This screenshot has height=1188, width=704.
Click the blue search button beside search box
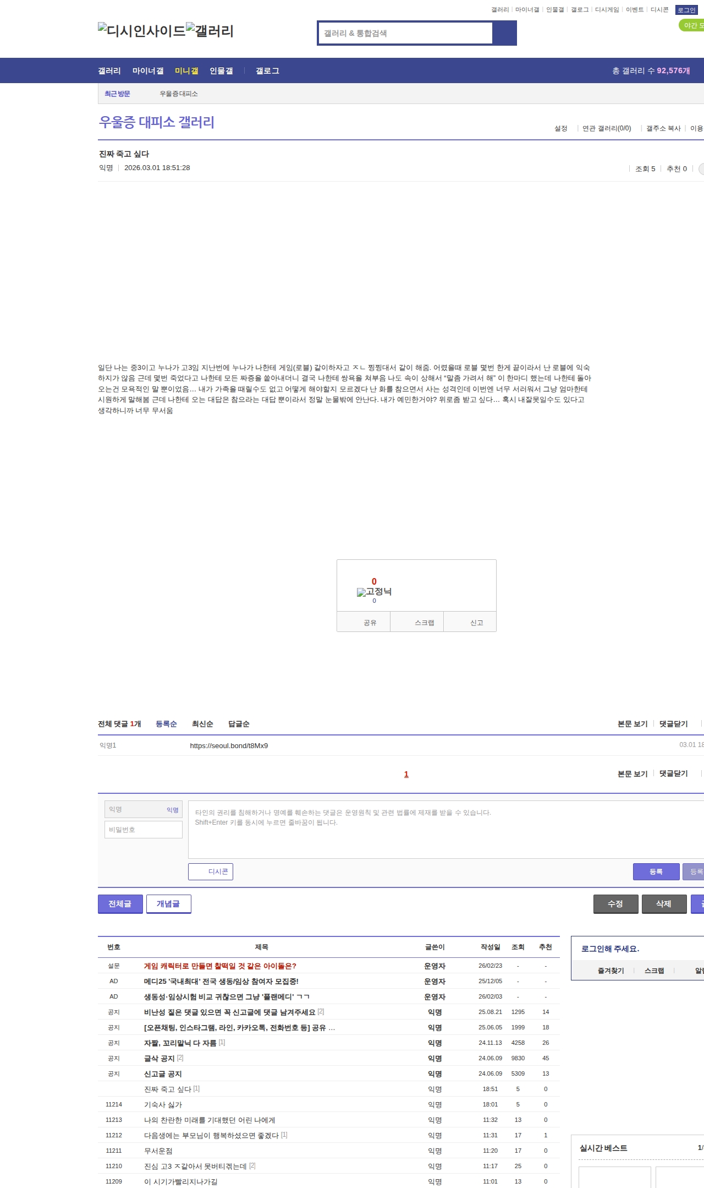504,33
